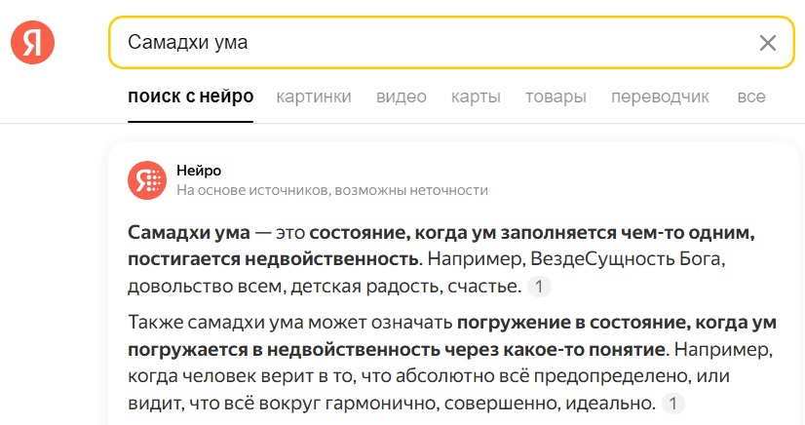Expand the 'все' services menu

pyautogui.click(x=751, y=97)
